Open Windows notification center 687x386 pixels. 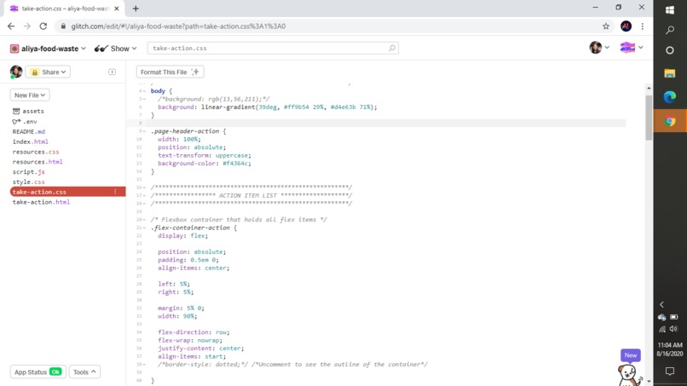pos(670,372)
